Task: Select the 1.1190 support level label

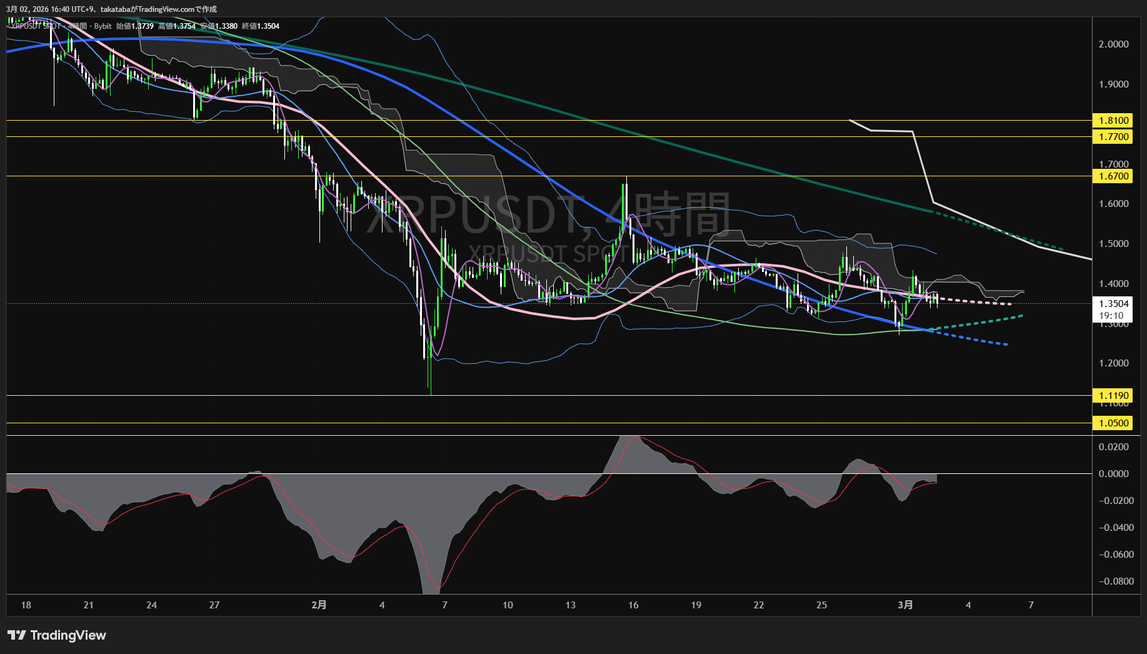Action: click(1113, 396)
